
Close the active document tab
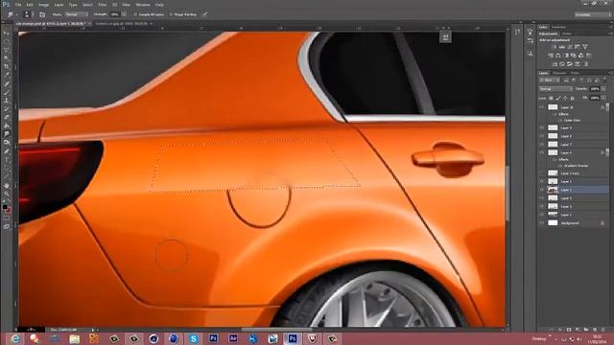click(x=89, y=23)
